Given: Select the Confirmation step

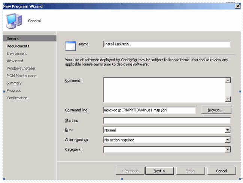Looking at the screenshot, I should click(x=17, y=98).
